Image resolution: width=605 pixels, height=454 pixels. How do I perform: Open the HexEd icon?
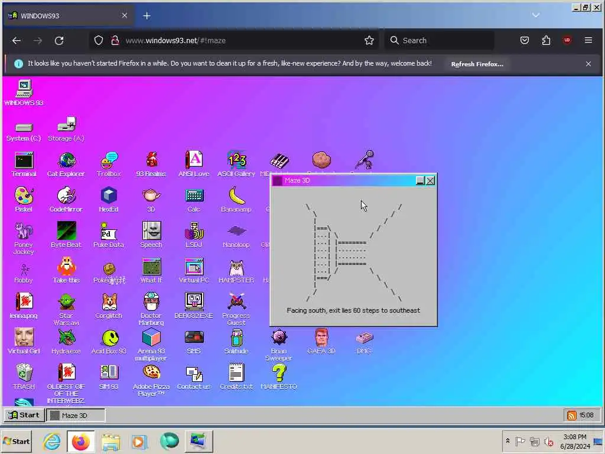point(109,200)
